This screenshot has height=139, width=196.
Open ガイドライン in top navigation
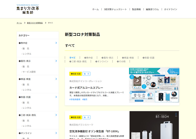point(171,9)
